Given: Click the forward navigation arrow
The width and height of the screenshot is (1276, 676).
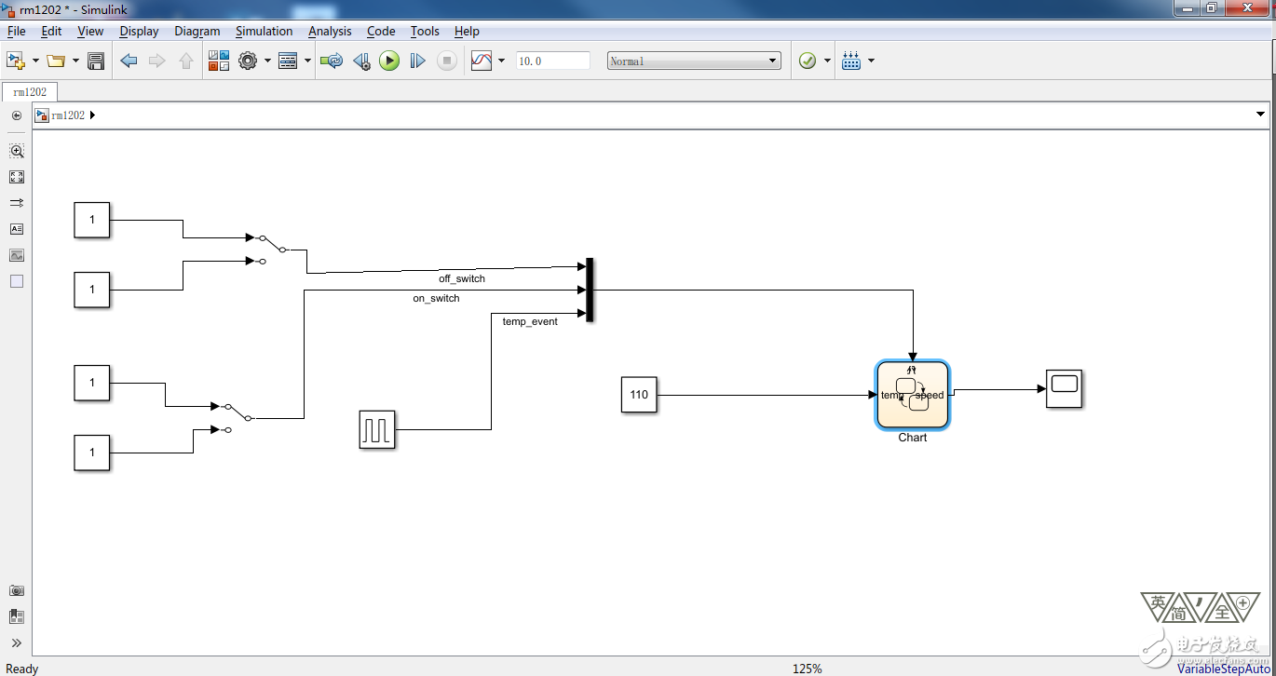Looking at the screenshot, I should (157, 61).
